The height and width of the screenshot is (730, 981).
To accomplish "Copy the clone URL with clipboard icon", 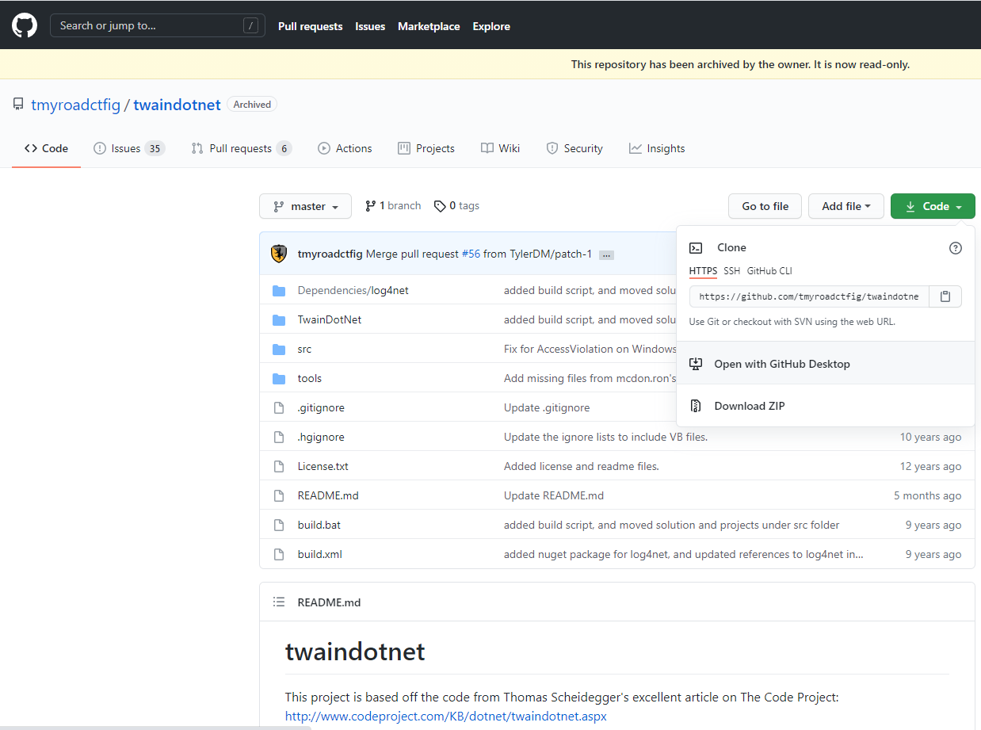I will tap(945, 296).
